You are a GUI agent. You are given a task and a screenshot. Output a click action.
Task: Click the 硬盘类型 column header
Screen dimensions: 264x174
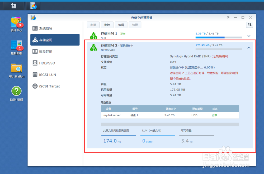197,109
